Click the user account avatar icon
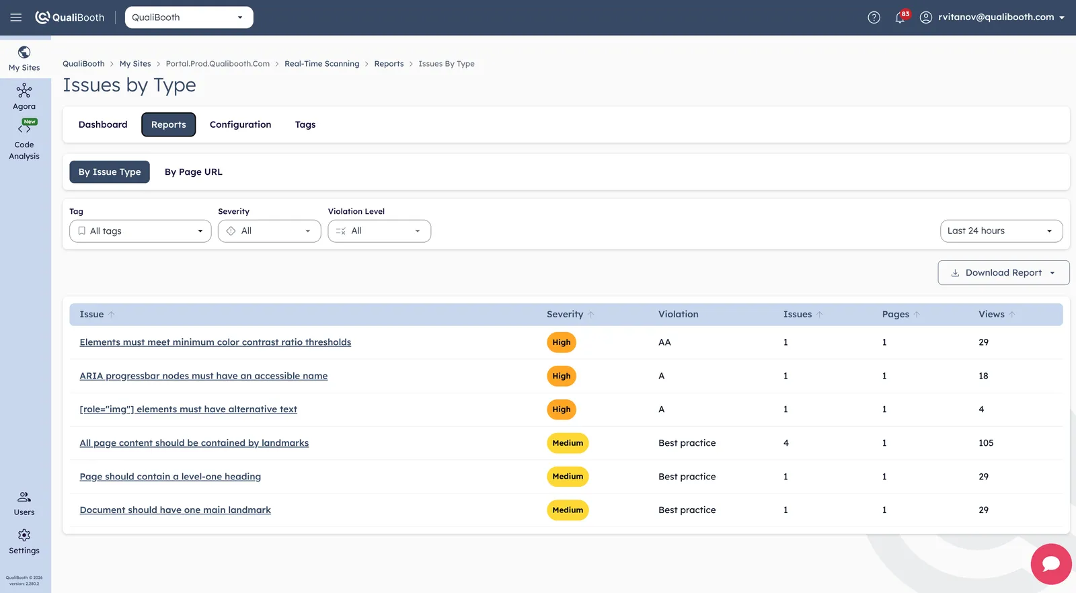This screenshot has width=1076, height=593. (926, 17)
